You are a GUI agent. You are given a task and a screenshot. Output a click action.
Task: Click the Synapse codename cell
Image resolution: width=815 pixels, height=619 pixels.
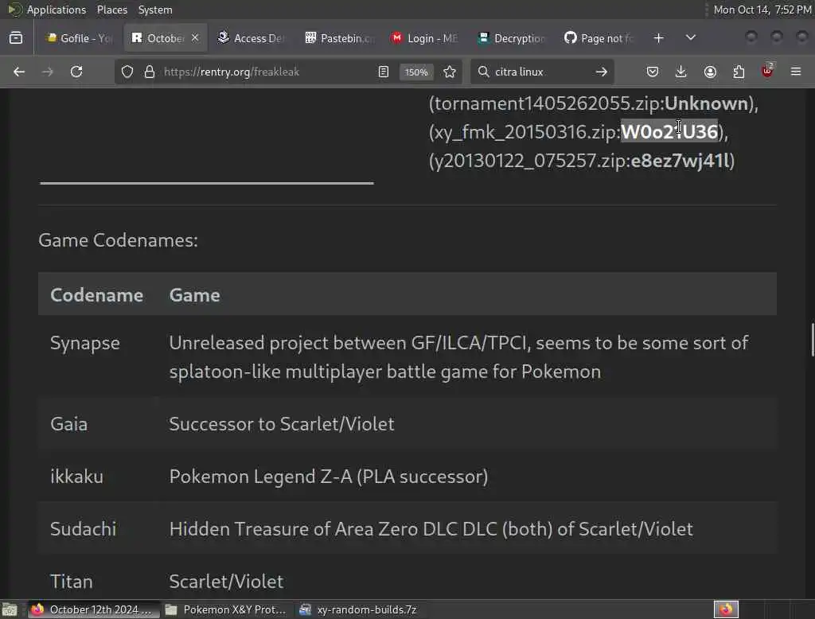click(x=85, y=343)
